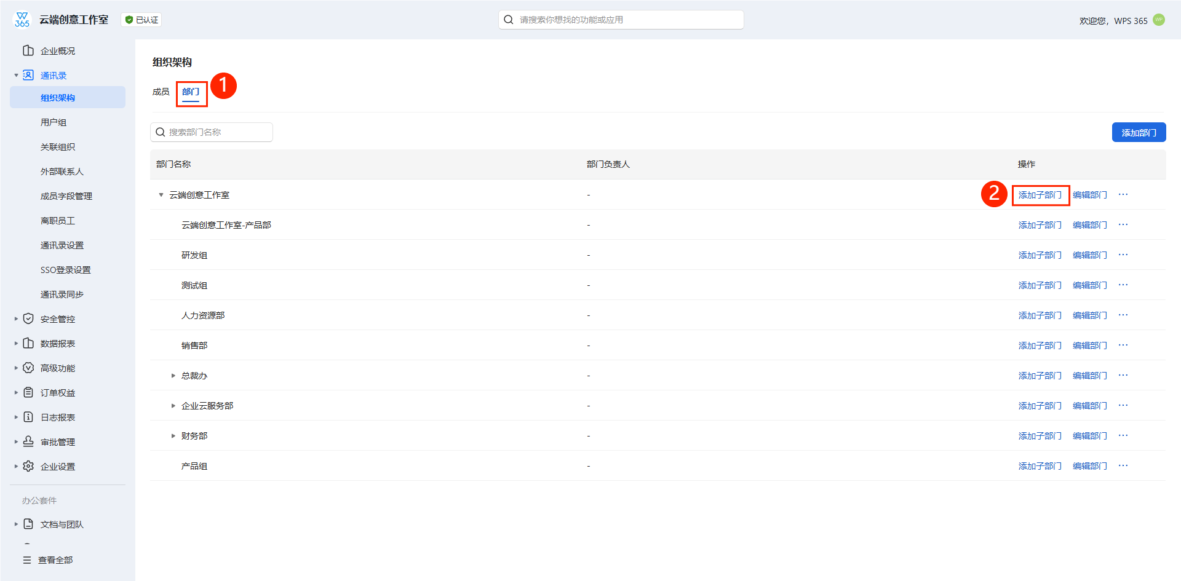Click the 高级功能 sidebar icon
The height and width of the screenshot is (581, 1181).
[28, 368]
